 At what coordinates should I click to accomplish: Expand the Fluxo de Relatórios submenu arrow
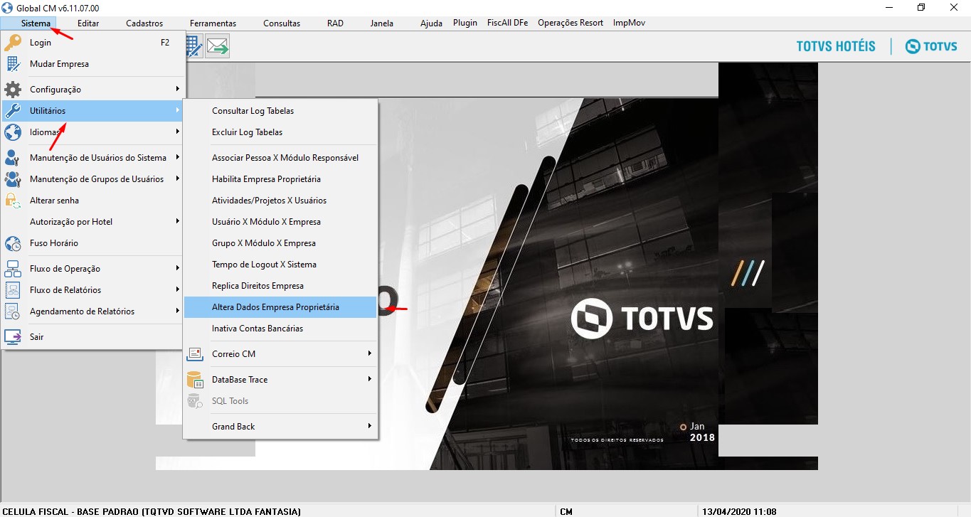[x=177, y=290]
